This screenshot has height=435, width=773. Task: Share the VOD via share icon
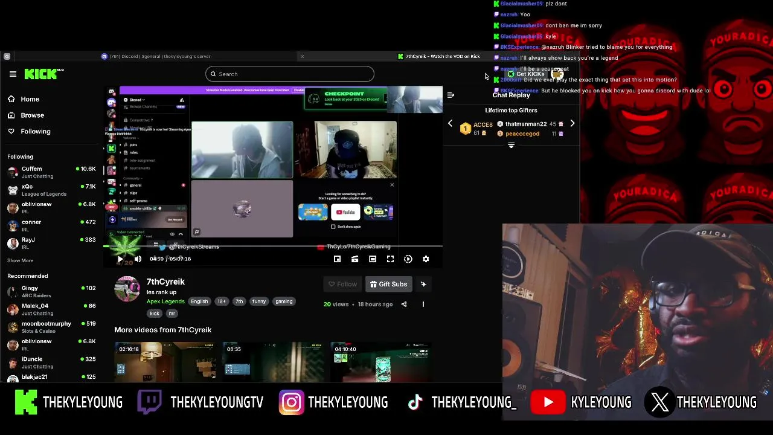[x=404, y=304]
